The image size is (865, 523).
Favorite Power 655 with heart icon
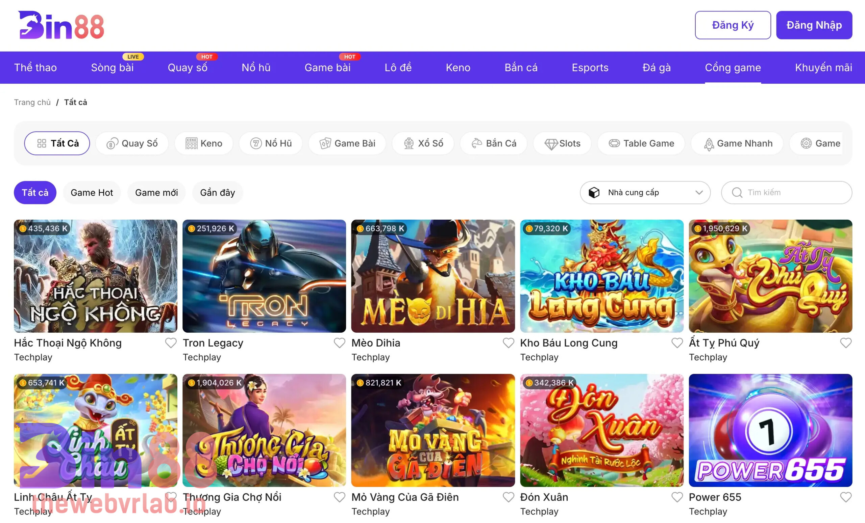(x=845, y=497)
